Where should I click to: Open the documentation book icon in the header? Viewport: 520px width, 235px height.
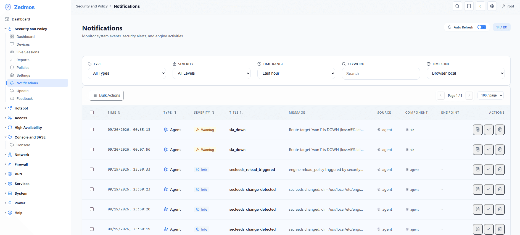[x=469, y=6]
